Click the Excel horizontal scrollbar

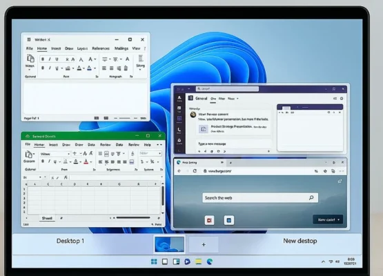[133, 217]
